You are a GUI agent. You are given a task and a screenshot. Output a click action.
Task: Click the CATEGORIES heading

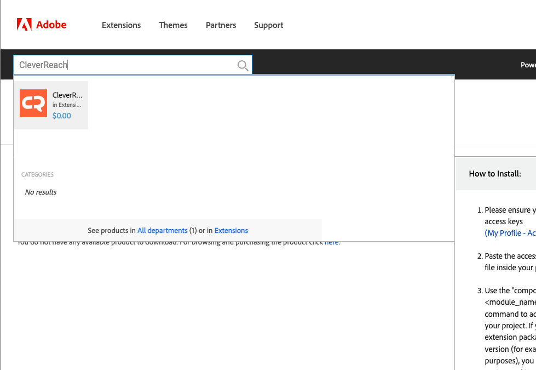click(x=37, y=174)
